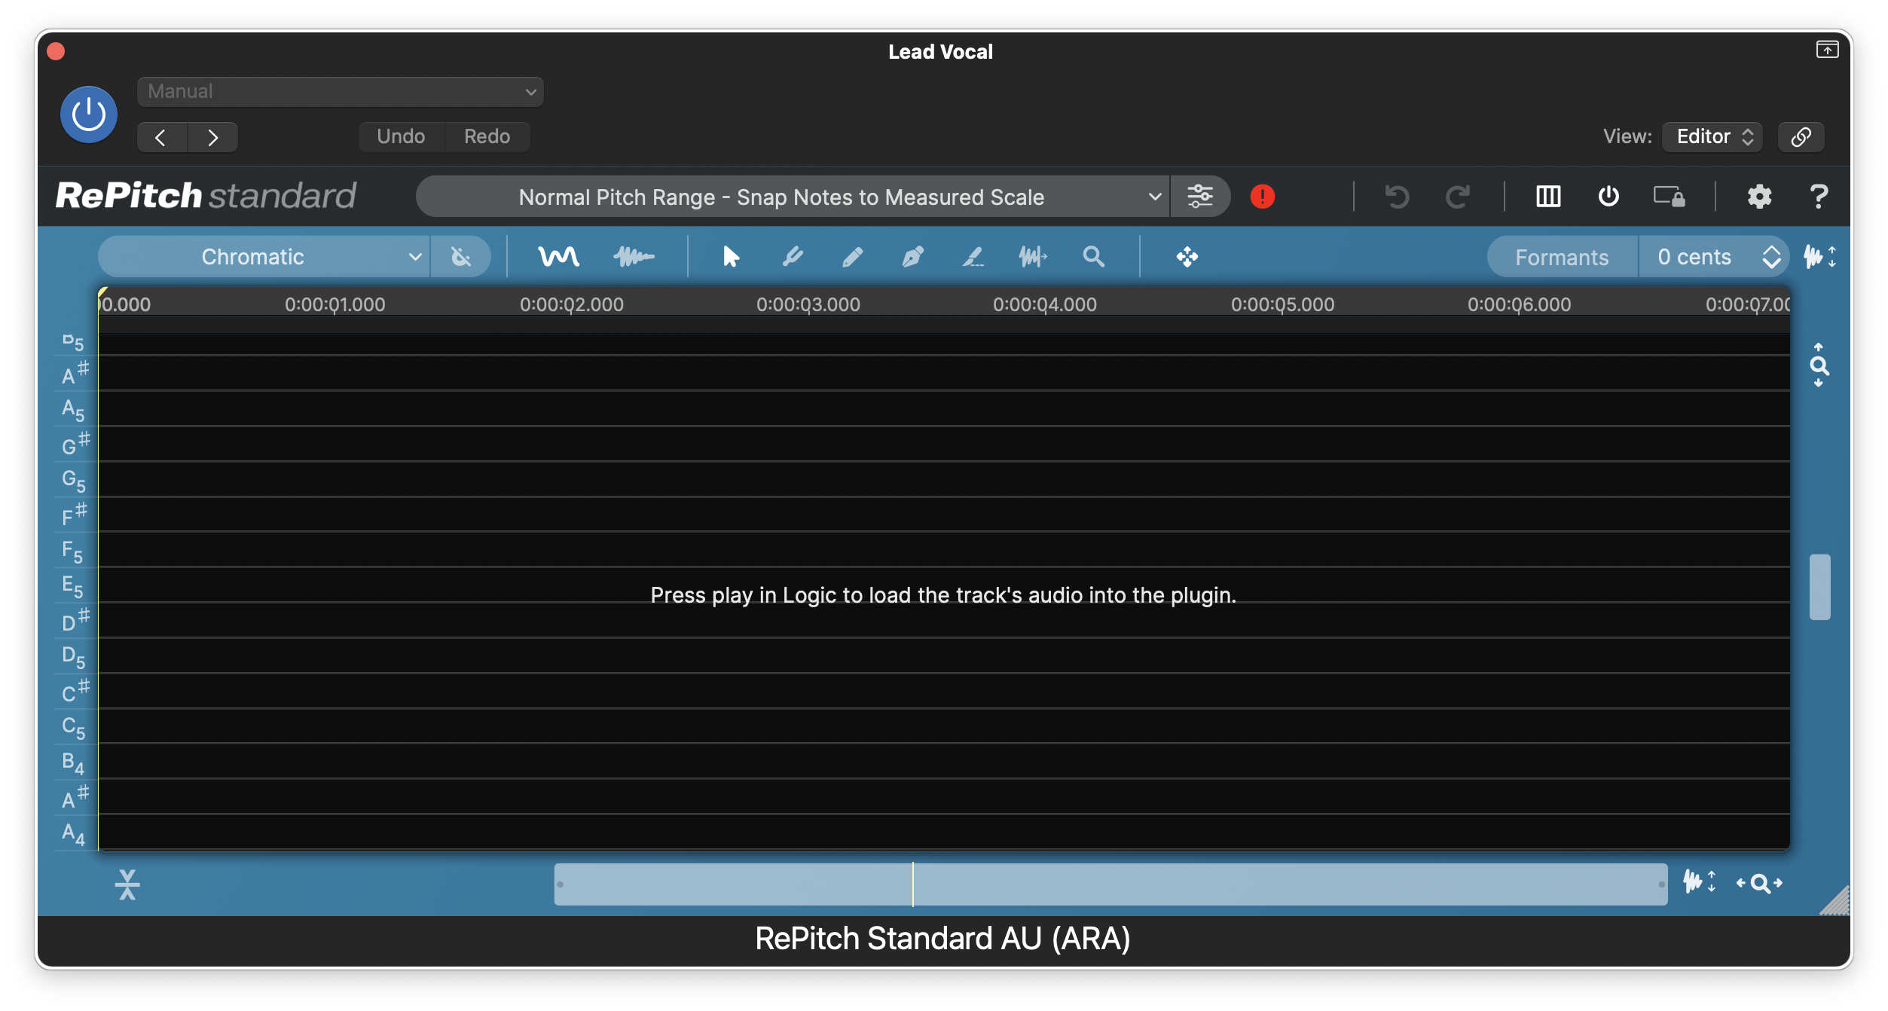The height and width of the screenshot is (1011, 1888).
Task: Select the pitch curve display icon
Action: 558,257
